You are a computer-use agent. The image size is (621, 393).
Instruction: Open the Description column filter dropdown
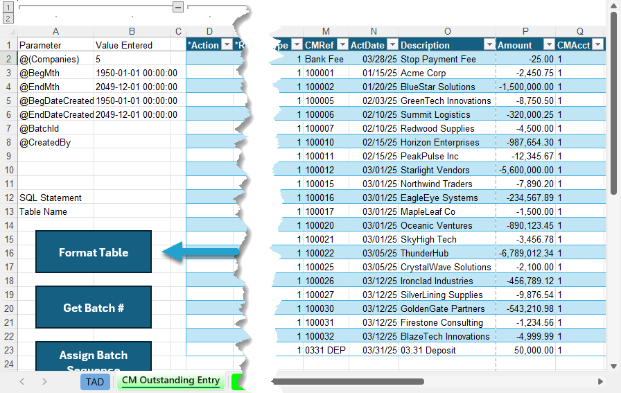pyautogui.click(x=489, y=45)
